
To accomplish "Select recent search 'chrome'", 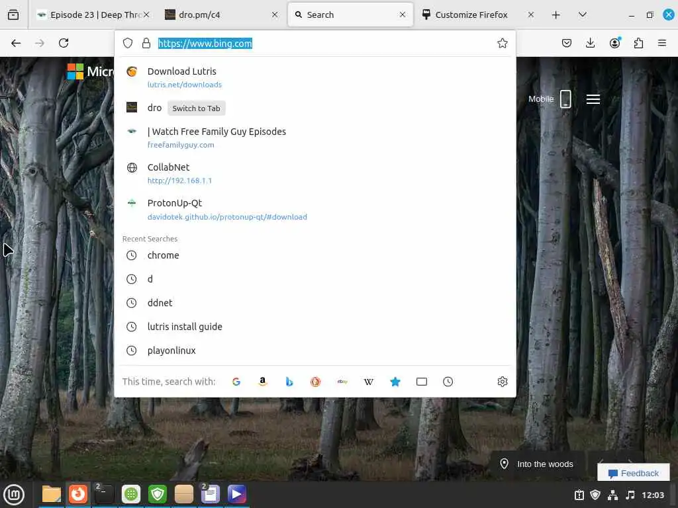I will 315,255.
